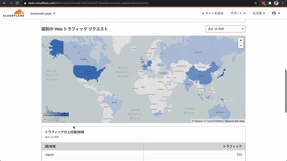Open the Chrome three-dot menu
Screen dimensions: 287x161
(x=283, y=3)
